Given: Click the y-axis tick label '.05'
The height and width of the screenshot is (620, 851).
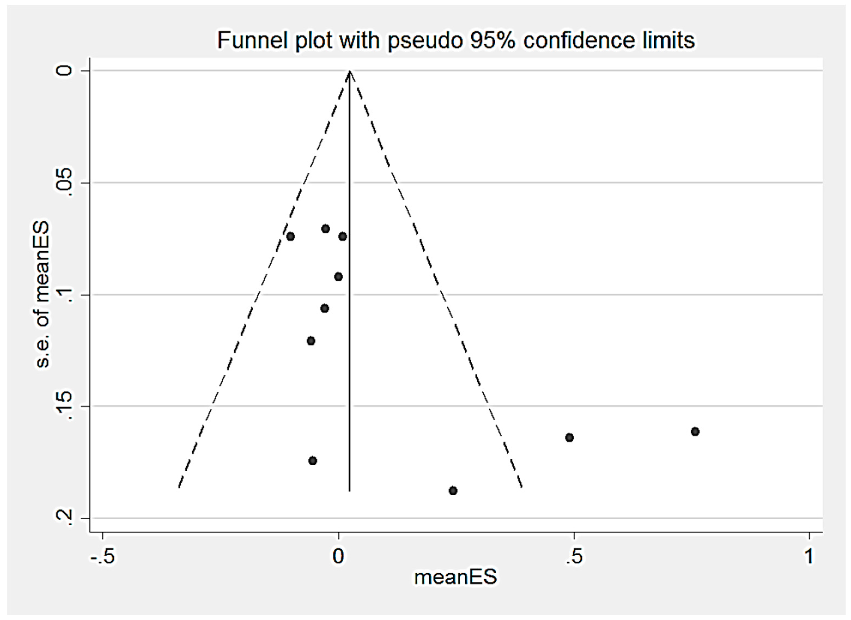Looking at the screenshot, I should (x=64, y=183).
